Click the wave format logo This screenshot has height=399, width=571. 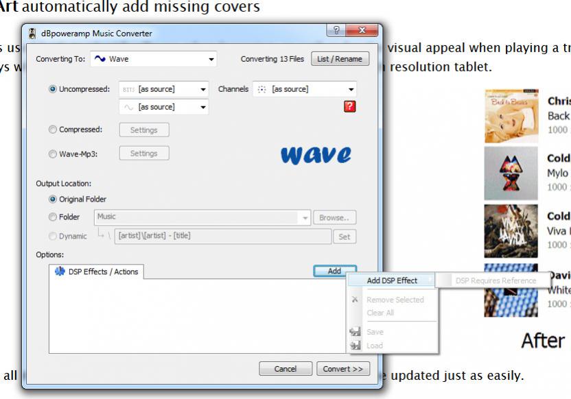[316, 154]
